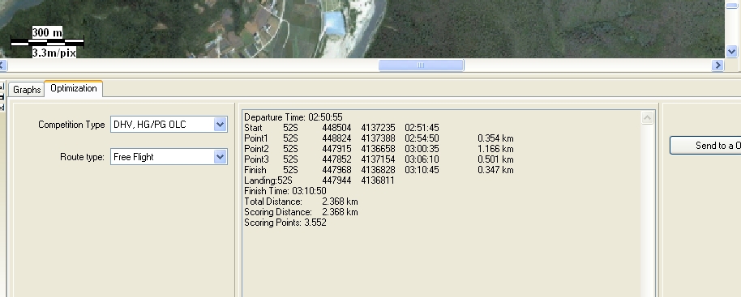This screenshot has height=297, width=741.
Task: Click the 0.347 km distance value
Action: pos(495,170)
